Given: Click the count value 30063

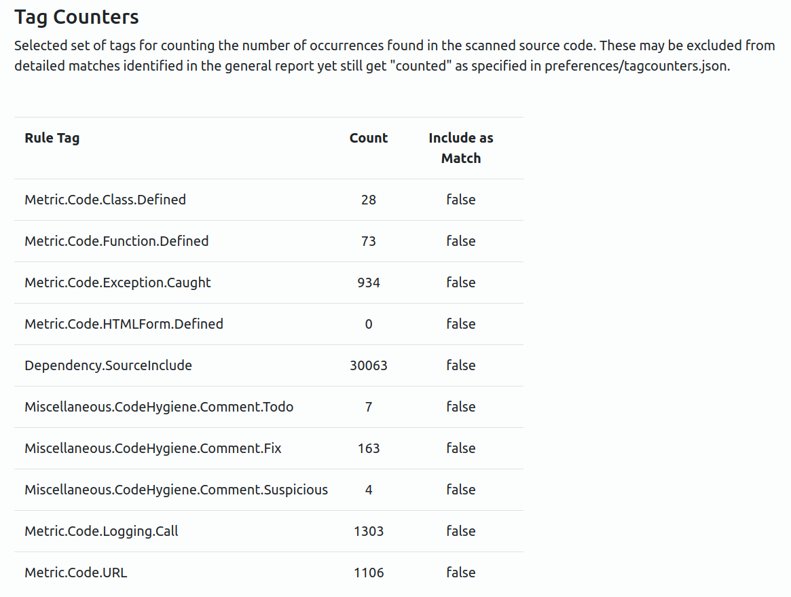Looking at the screenshot, I should (x=368, y=365).
